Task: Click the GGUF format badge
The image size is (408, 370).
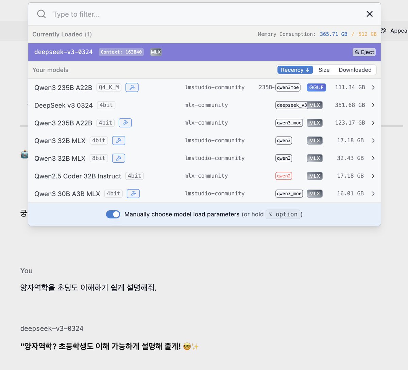Action: pos(316,87)
